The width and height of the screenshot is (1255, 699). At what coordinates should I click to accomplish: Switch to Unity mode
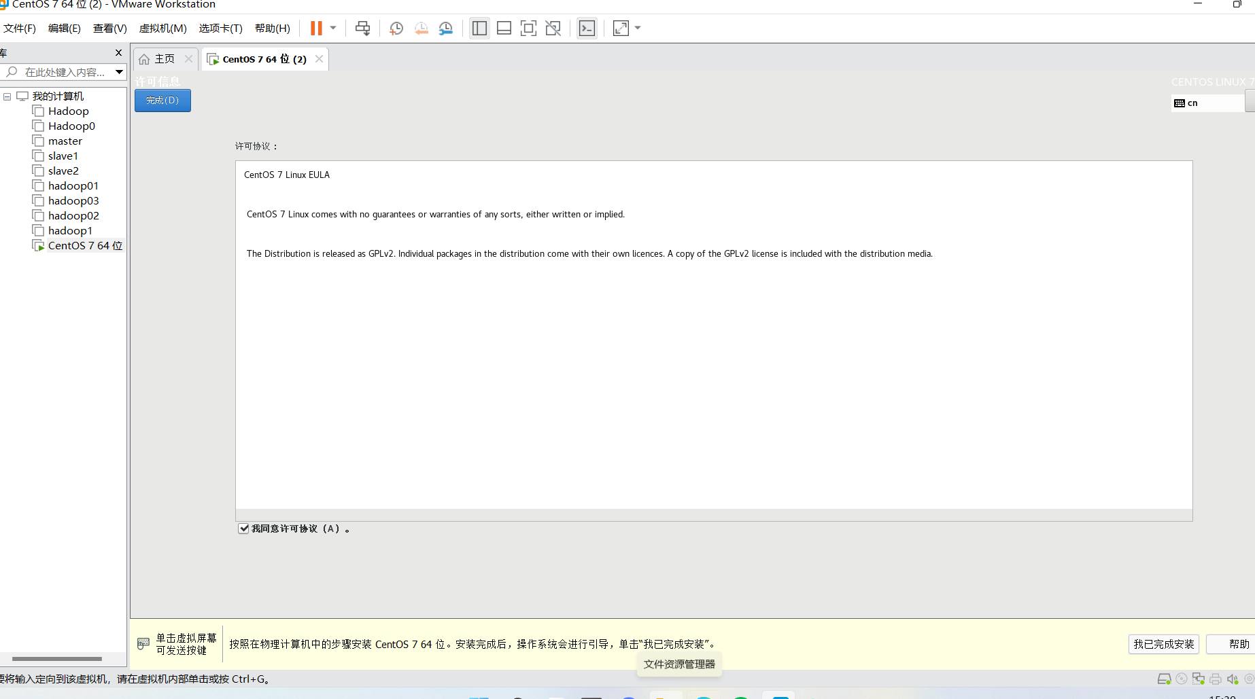553,28
